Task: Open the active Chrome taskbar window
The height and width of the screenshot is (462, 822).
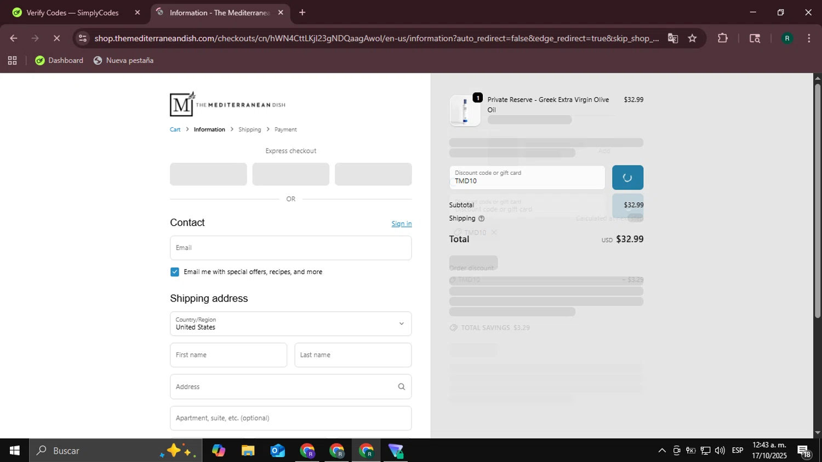Action: point(366,450)
